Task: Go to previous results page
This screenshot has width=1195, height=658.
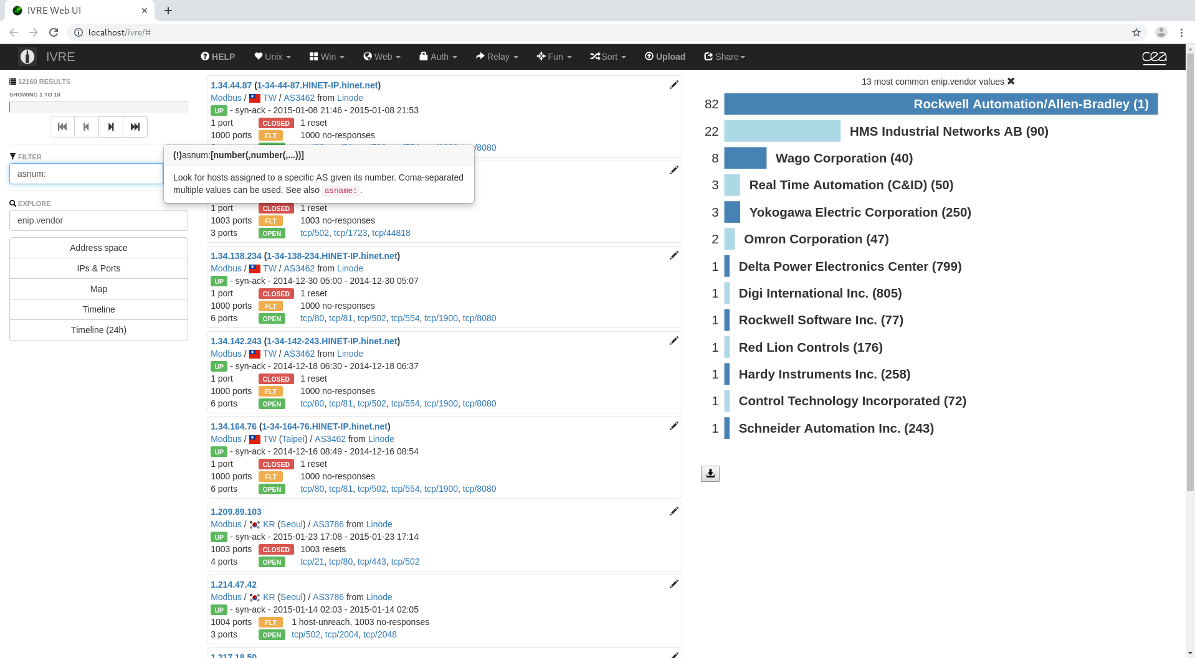Action: 87,127
